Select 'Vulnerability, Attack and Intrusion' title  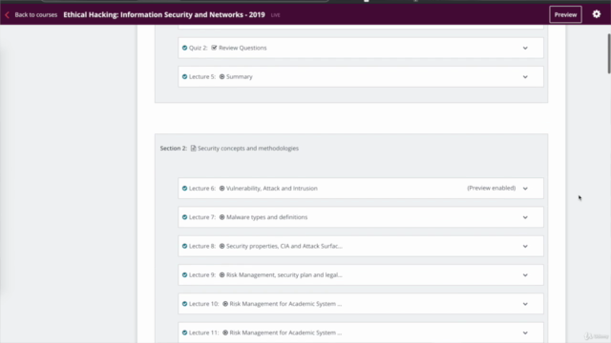pos(271,189)
